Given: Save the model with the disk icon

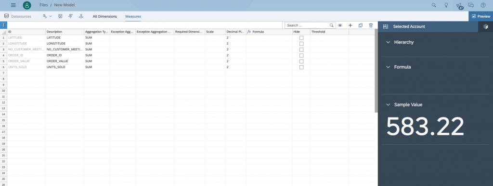Looking at the screenshot, I should click(60, 16).
